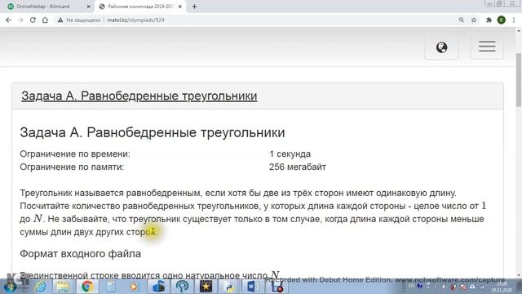Click the browser forward arrow
522x294 pixels.
[x=20, y=20]
